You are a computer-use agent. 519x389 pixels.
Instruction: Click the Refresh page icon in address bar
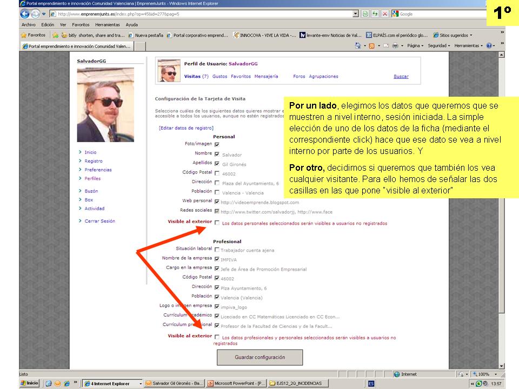[375, 14]
